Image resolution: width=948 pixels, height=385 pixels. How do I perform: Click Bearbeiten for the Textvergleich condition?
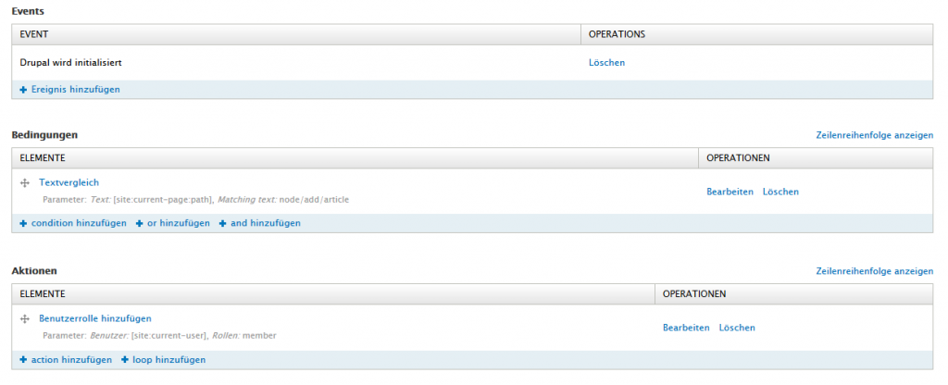[x=730, y=192]
